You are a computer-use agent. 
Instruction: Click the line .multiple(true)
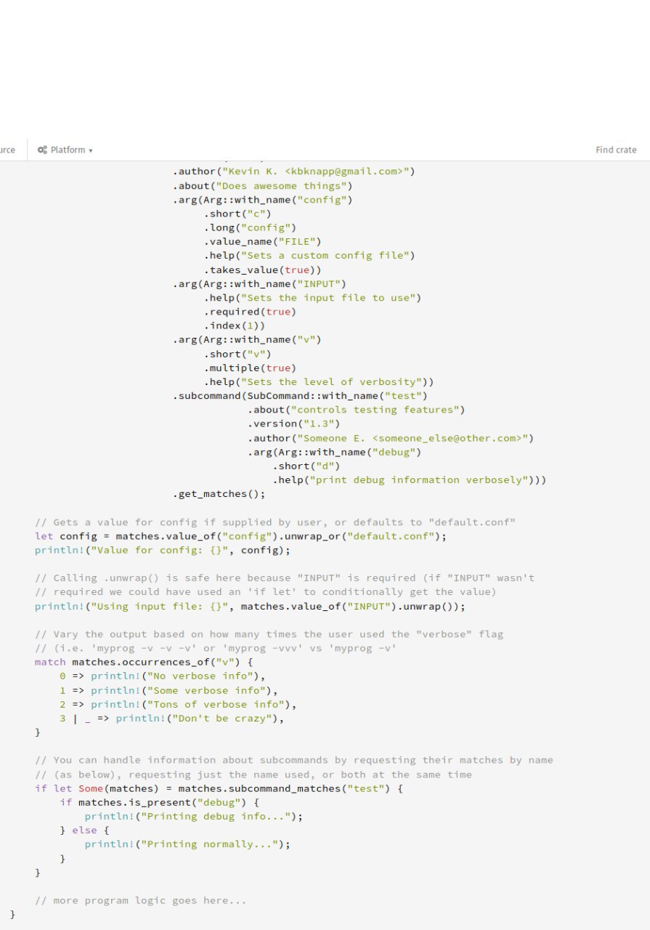pos(250,368)
